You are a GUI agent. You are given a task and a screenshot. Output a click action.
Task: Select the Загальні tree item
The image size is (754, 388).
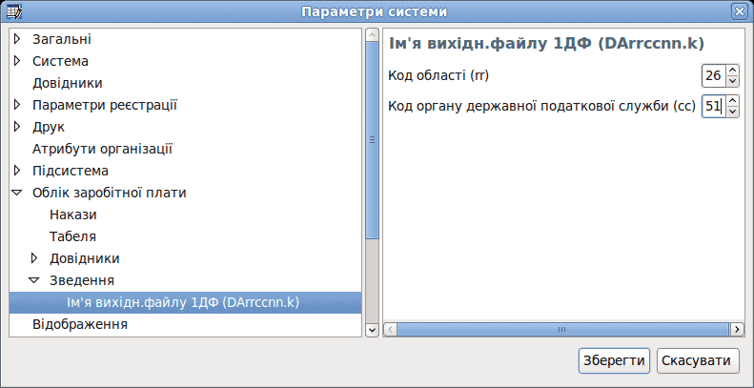[62, 39]
